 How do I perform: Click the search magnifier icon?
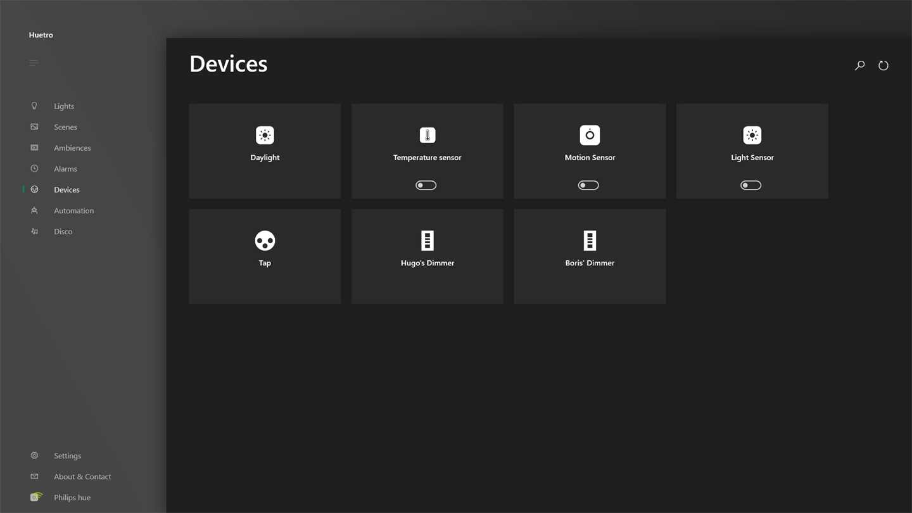point(859,65)
